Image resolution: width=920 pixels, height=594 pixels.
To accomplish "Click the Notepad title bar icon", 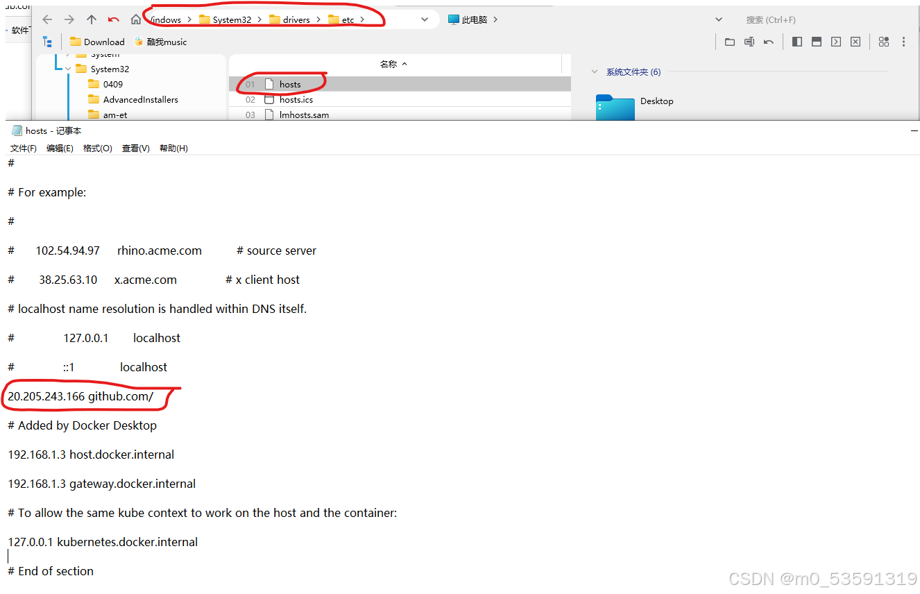I will 17,130.
